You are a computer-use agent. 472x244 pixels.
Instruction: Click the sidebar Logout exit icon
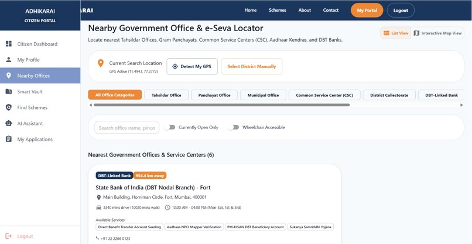point(9,236)
